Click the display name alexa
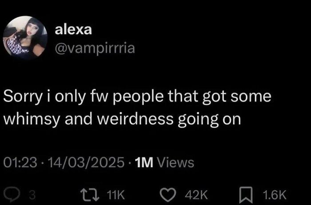Screen dimensions: 311x205 click(73, 30)
